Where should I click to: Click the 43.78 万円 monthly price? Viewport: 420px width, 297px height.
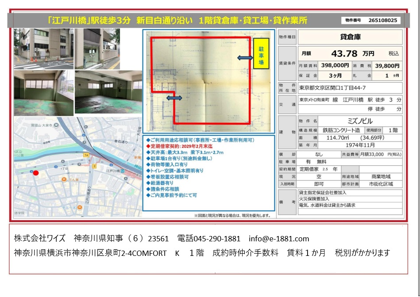pos(352,53)
